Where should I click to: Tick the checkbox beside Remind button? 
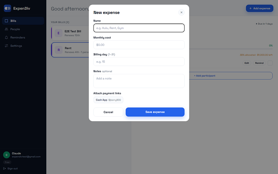(x=270, y=63)
